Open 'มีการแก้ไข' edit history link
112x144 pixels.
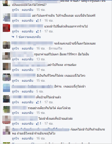[x=55, y=48]
